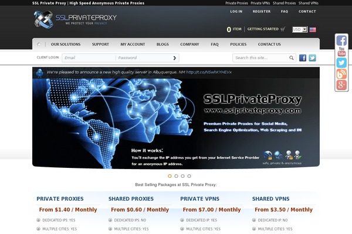The image size is (352, 234).
Task: Click into the Email login field
Action: (x=89, y=58)
